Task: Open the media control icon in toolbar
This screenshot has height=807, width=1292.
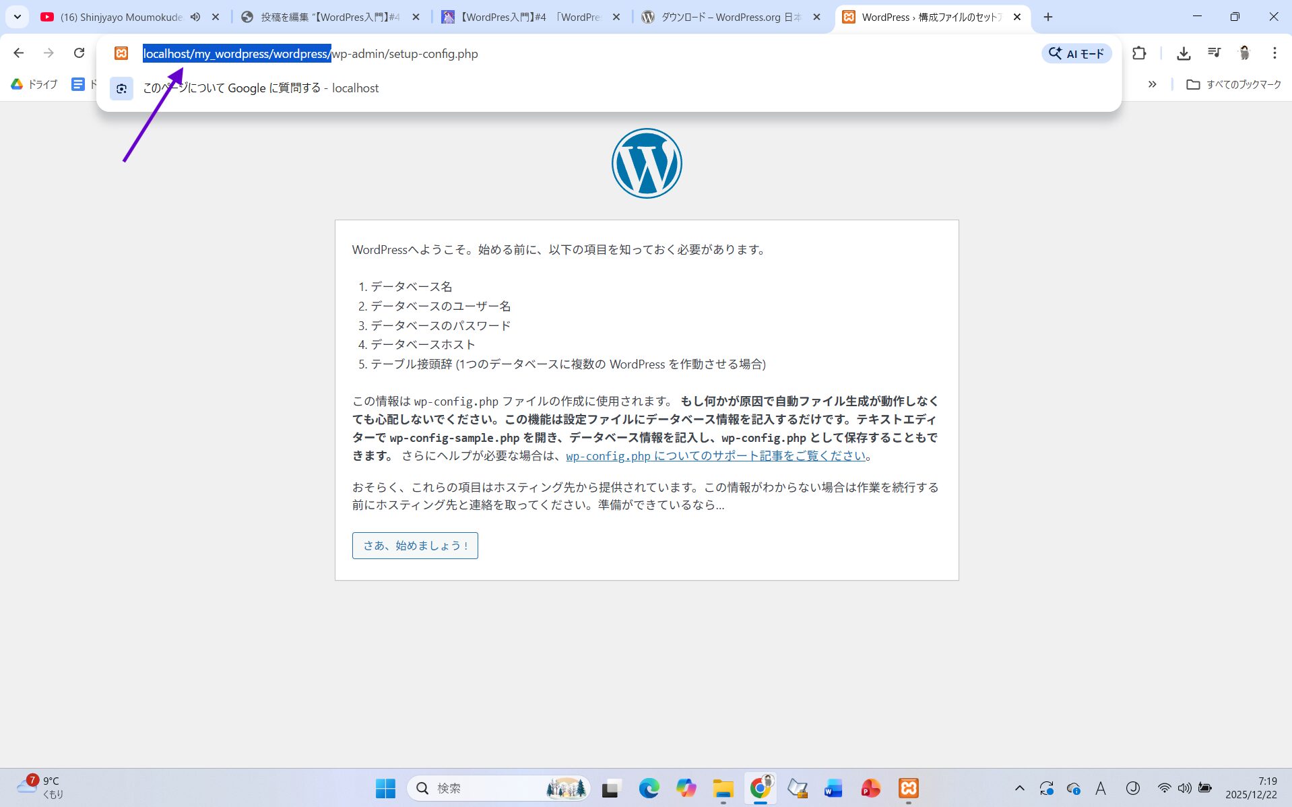Action: (1214, 53)
